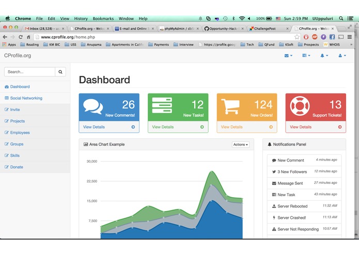Click arrow icon on New Comments footer

pos(133,127)
